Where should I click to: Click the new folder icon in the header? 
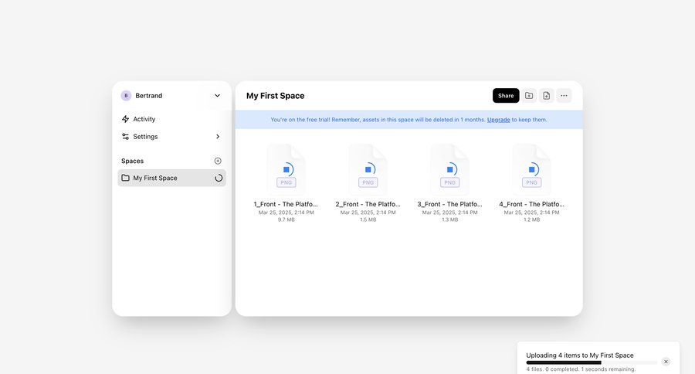pos(529,96)
